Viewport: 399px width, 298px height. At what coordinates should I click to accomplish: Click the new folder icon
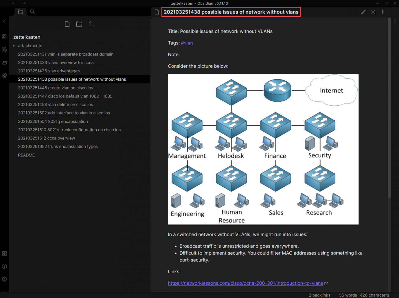click(x=79, y=24)
